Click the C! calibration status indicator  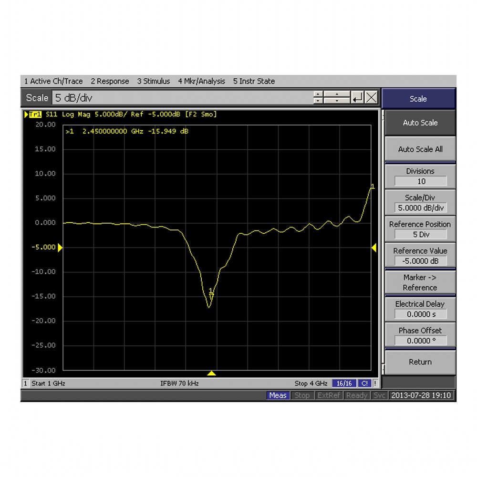(x=365, y=384)
